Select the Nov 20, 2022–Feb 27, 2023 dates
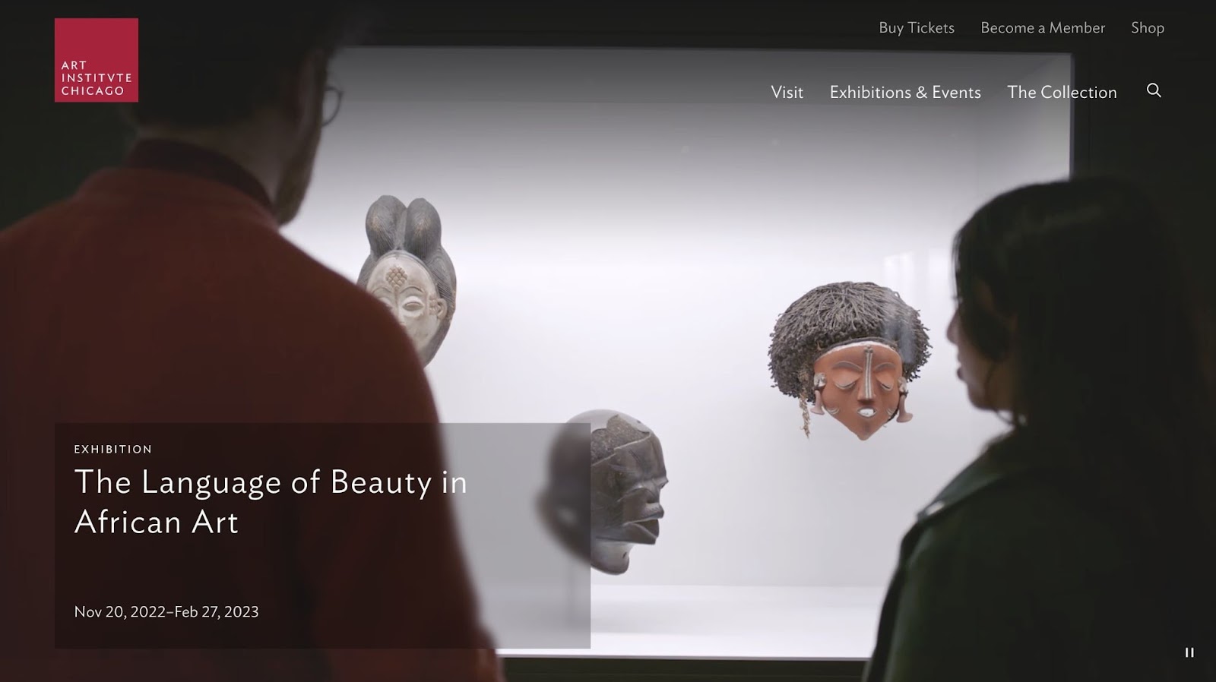 tap(166, 611)
